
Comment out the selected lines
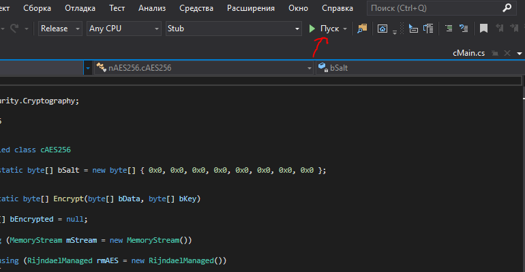click(448, 29)
